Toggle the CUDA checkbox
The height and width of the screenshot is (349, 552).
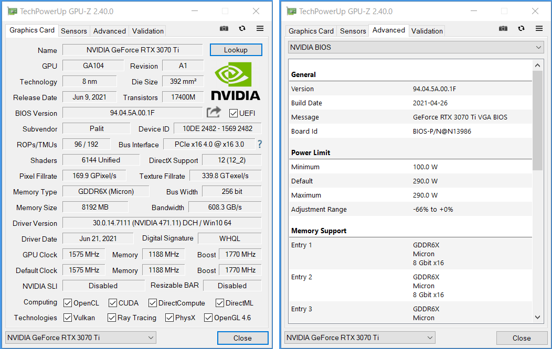113,303
